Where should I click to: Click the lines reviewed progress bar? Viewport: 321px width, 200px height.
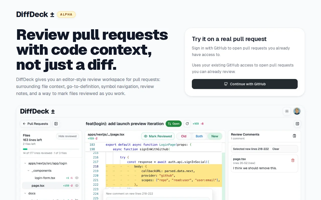(51, 149)
